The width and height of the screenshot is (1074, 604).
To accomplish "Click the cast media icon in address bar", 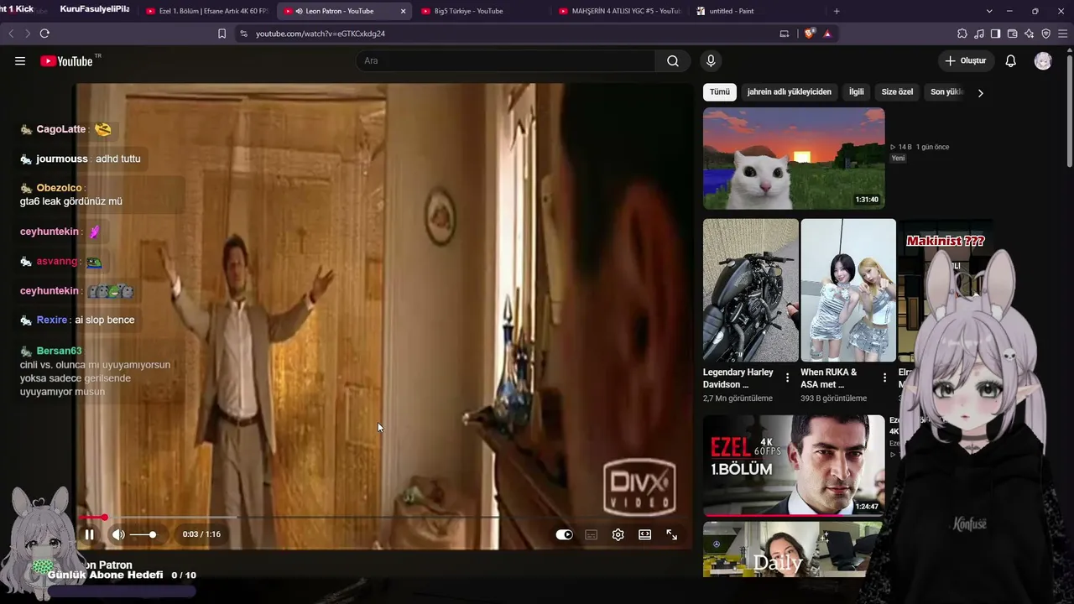I will coord(785,34).
